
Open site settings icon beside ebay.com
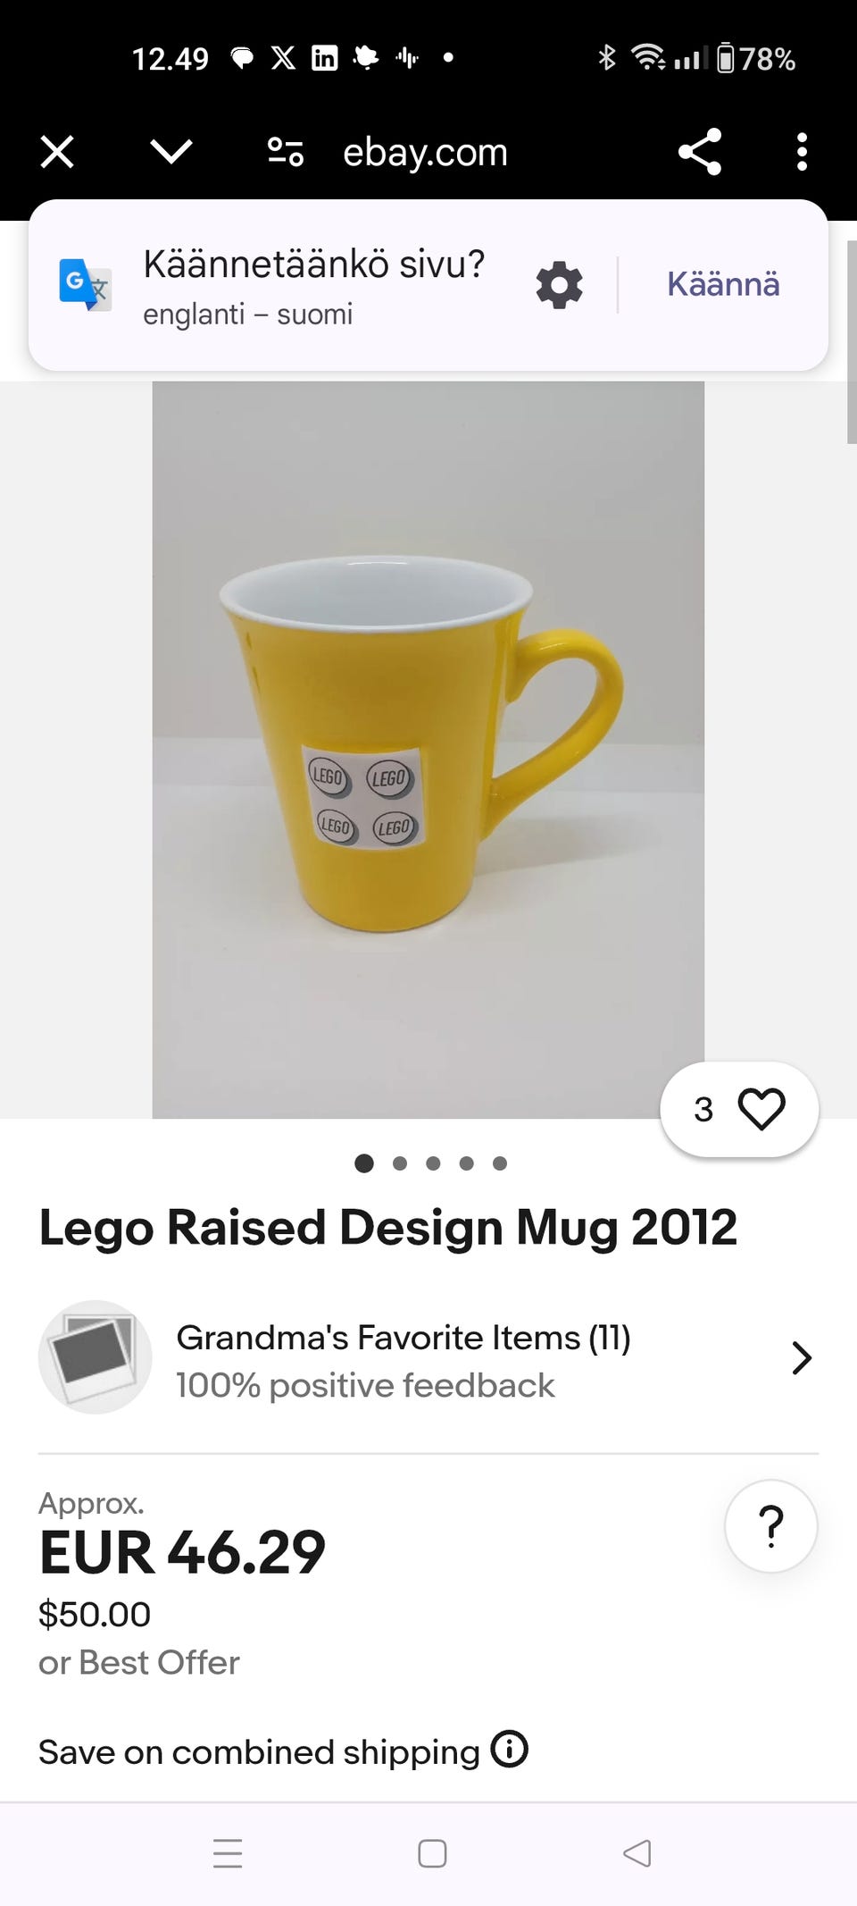[x=286, y=152]
